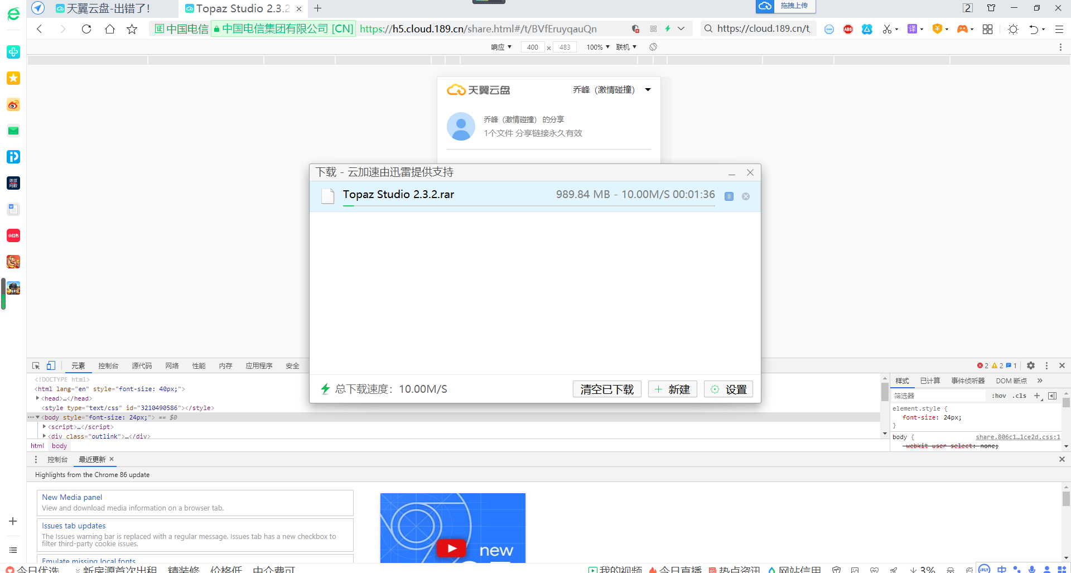Open the translate extension icon

tap(913, 28)
